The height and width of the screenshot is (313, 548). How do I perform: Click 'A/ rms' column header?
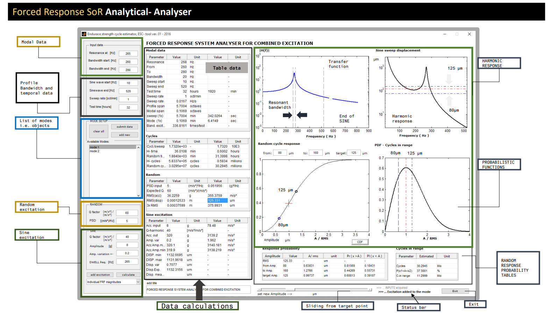[313, 256]
